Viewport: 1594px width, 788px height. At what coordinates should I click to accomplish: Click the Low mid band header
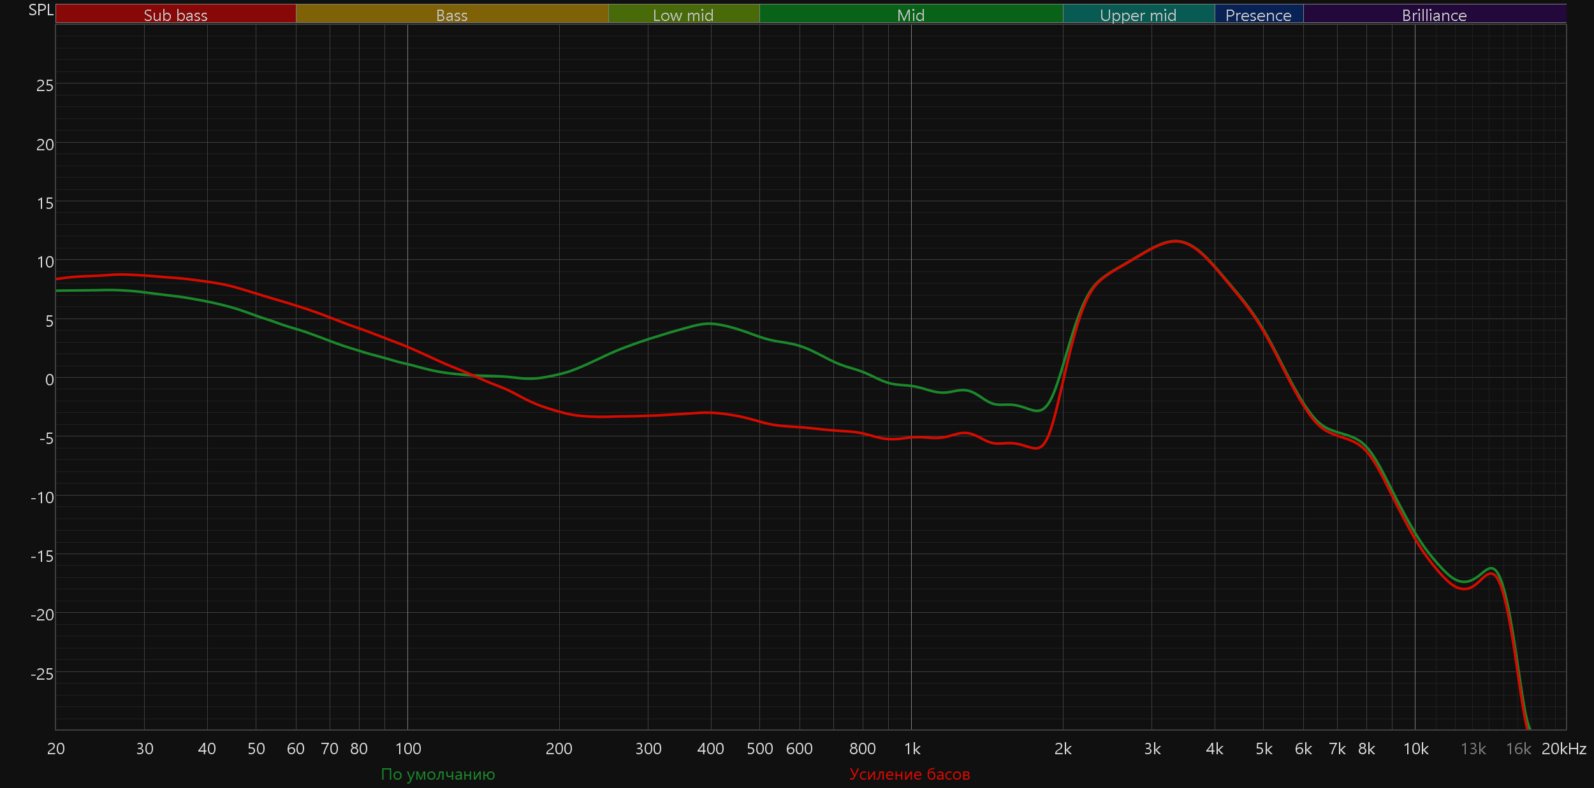coord(683,15)
